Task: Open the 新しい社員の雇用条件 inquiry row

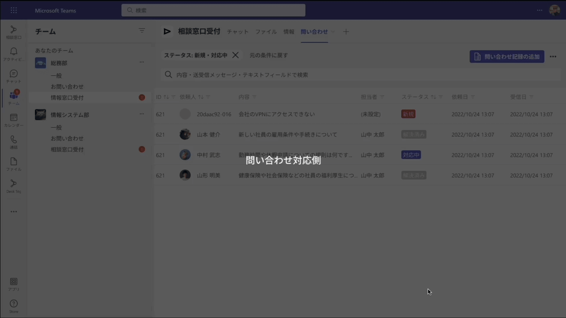Action: point(359,135)
